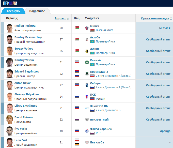
Task: Click Dmitriy Yashin's portrait photo
Action: [10, 62]
